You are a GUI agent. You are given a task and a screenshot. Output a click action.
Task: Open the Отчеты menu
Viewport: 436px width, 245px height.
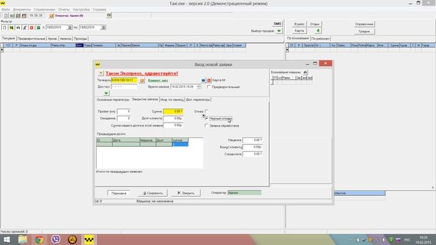click(x=64, y=10)
